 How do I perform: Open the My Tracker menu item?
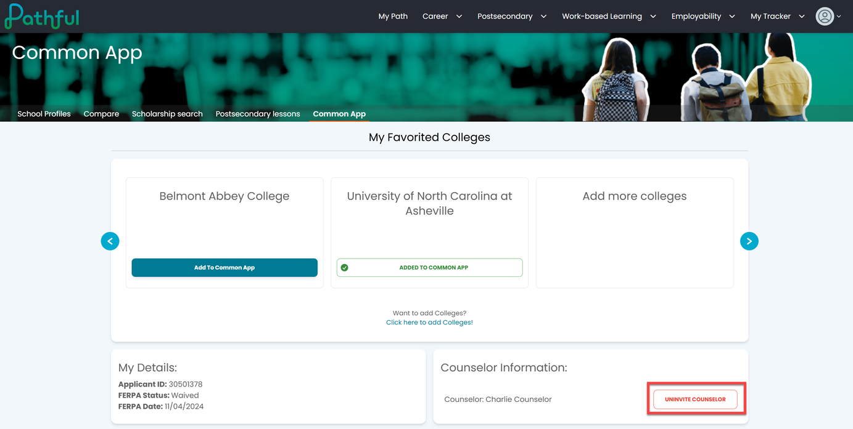[x=770, y=17]
